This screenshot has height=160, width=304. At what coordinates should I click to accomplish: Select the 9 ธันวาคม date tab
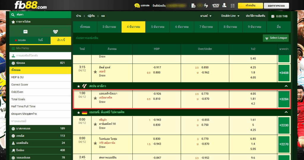tap(254, 27)
